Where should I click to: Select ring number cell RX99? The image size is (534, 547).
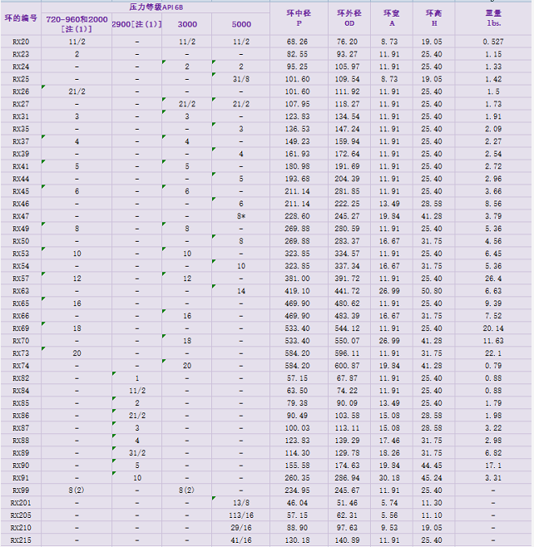pos(21,490)
